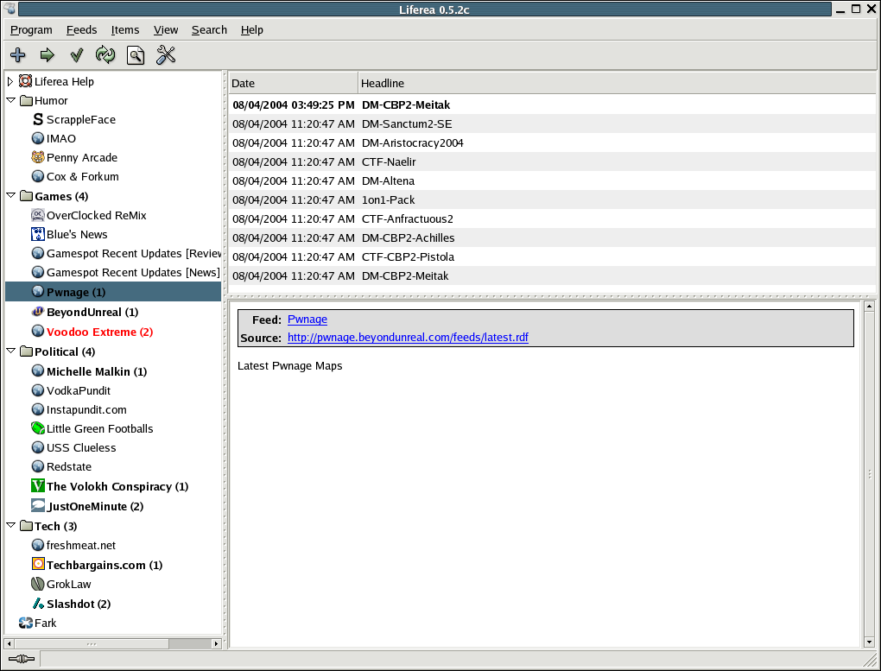Image resolution: width=881 pixels, height=671 pixels.
Task: Collapse the Political folder
Action: click(x=10, y=351)
